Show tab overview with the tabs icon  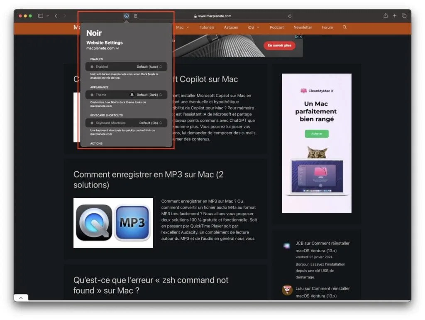coord(404,15)
